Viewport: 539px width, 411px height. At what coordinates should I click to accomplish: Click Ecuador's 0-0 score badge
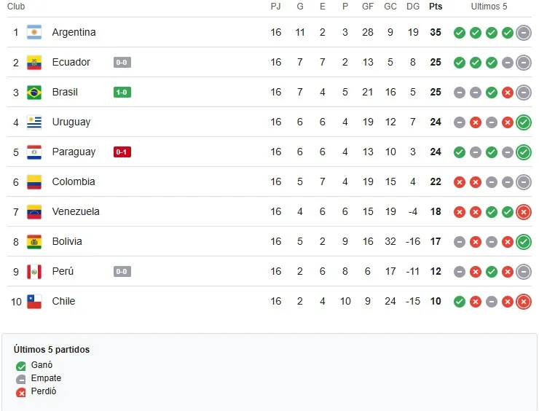(122, 63)
